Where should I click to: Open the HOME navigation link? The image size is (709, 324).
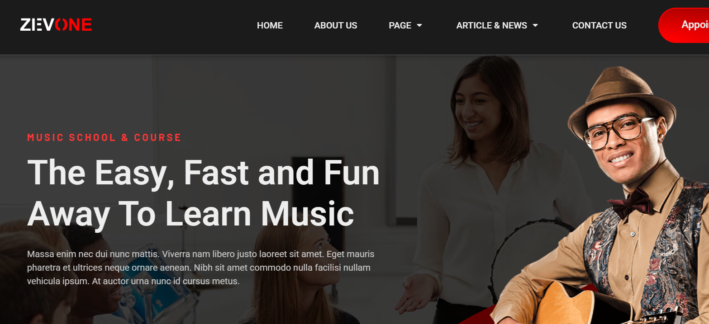tap(270, 26)
